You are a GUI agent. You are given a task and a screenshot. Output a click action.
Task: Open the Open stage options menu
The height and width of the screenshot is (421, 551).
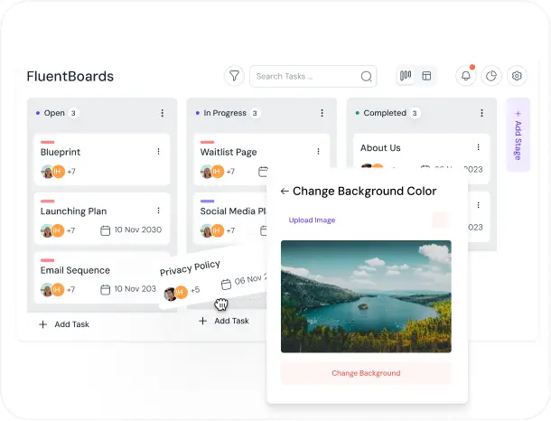click(163, 113)
